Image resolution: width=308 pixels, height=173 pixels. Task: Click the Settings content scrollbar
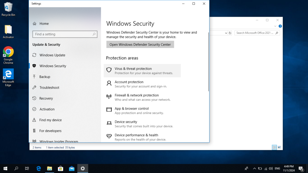pyautogui.click(x=208, y=62)
